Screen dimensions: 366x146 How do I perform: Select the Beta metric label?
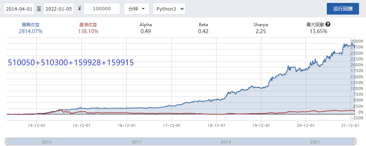tap(203, 25)
